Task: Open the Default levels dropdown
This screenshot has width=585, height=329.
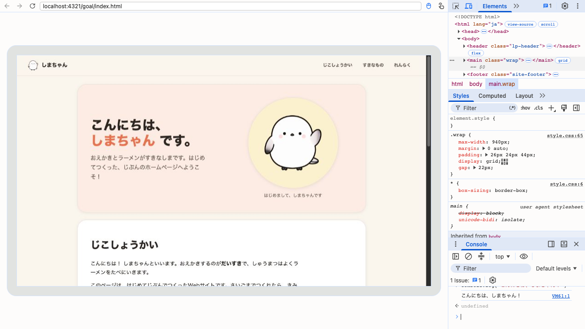Action: (x=557, y=268)
